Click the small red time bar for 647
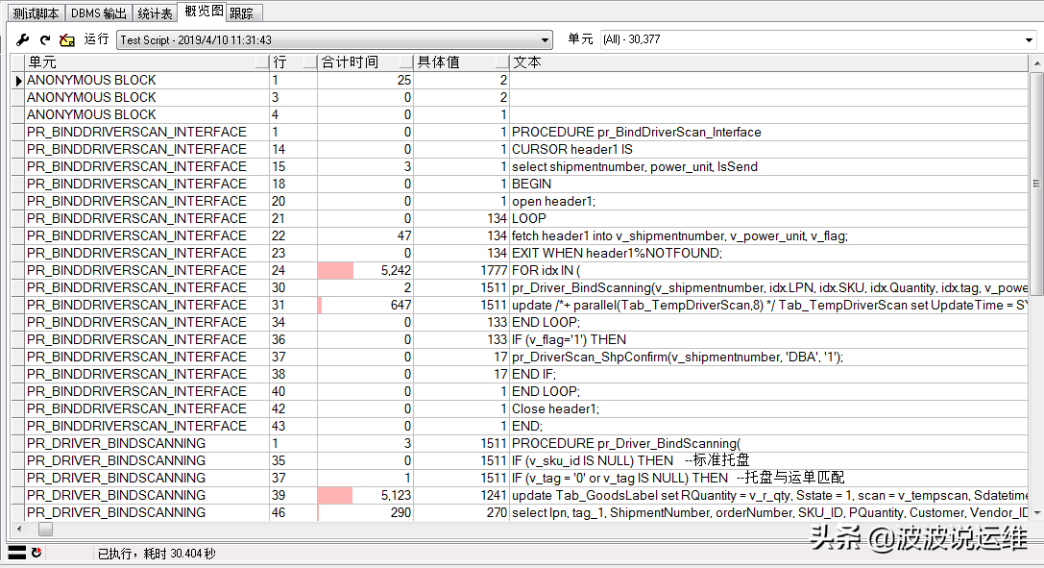 (320, 305)
